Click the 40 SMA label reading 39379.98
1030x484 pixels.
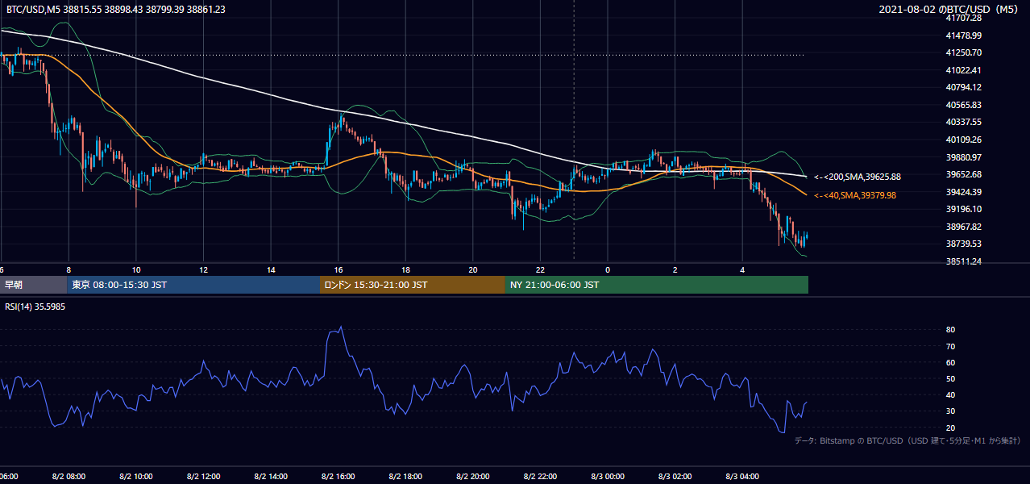(855, 195)
